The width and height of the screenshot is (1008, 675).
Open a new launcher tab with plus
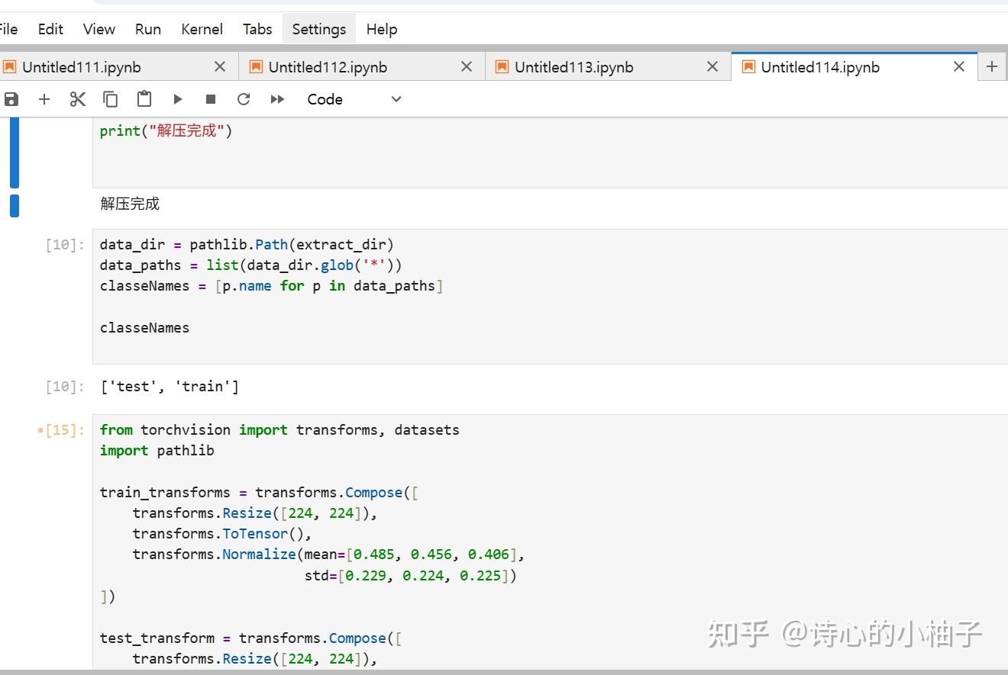(992, 66)
